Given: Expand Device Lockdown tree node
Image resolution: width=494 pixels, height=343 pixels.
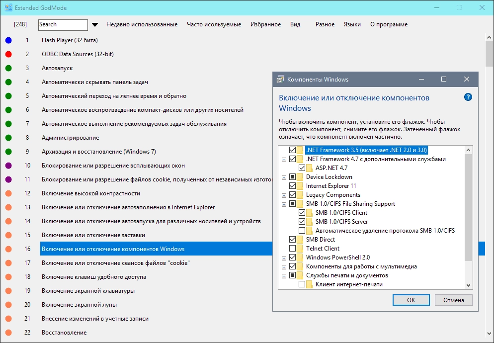Looking at the screenshot, I should [x=284, y=177].
